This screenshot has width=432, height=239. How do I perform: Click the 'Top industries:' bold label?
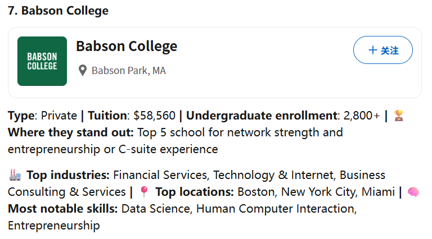68,175
